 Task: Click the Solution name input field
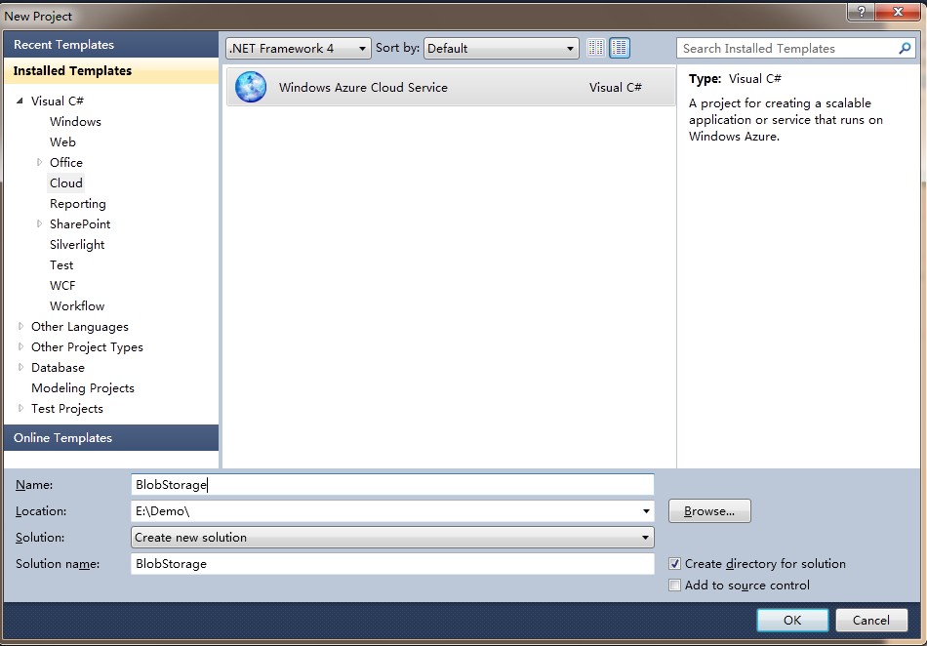tap(392, 564)
